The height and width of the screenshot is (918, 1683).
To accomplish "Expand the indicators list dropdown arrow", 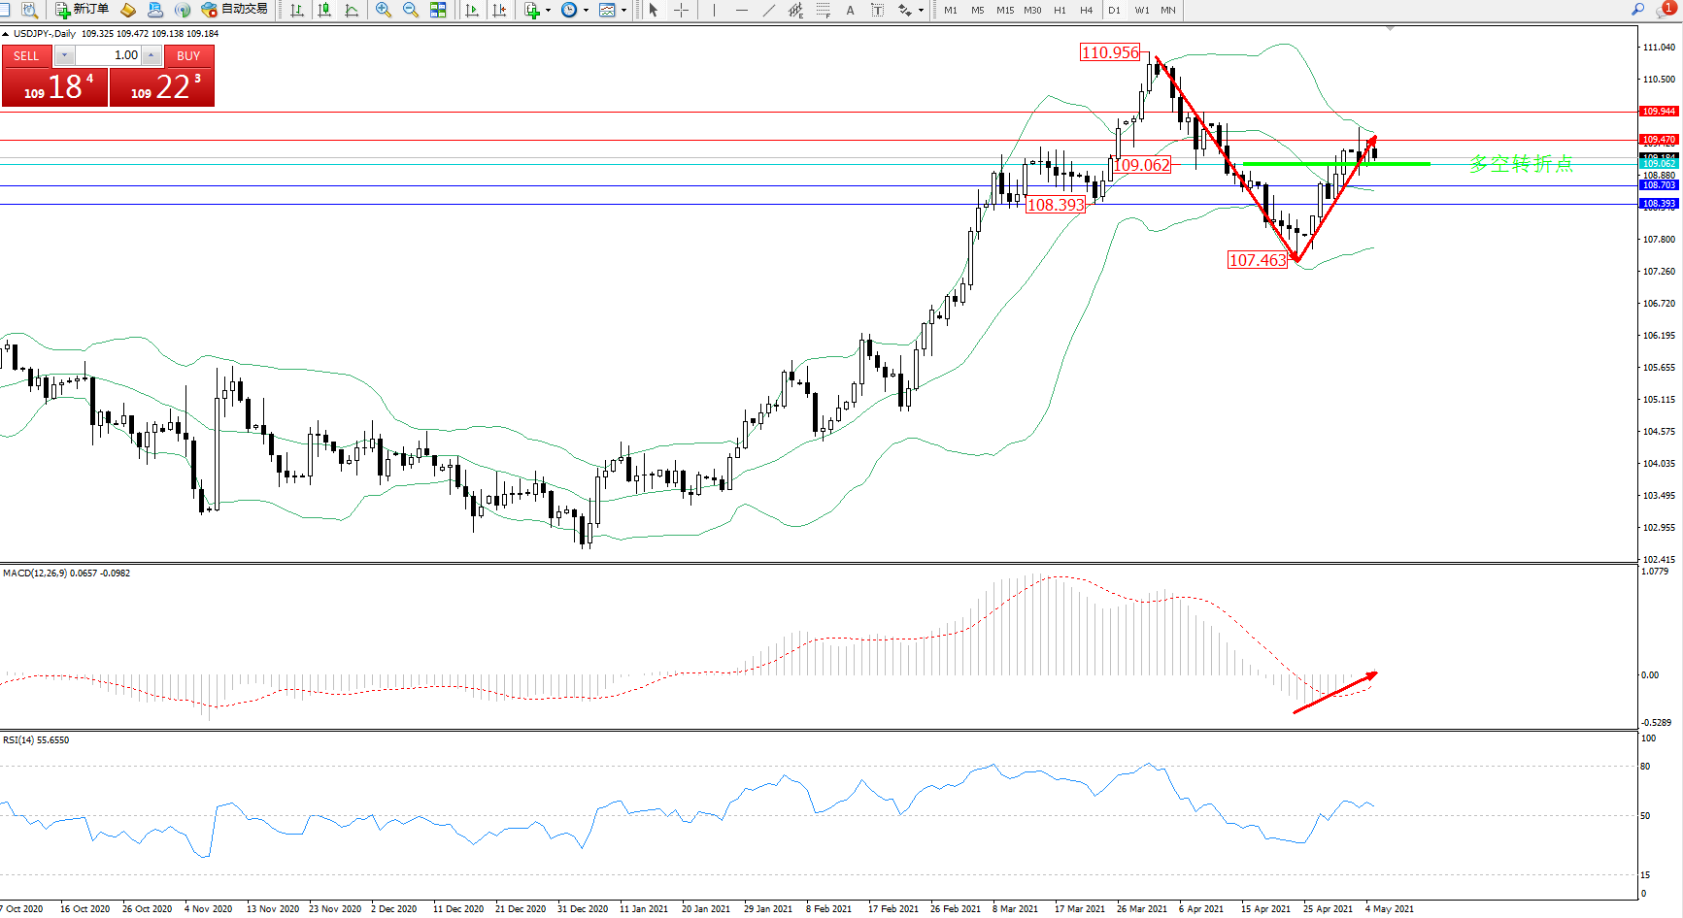I will (549, 10).
